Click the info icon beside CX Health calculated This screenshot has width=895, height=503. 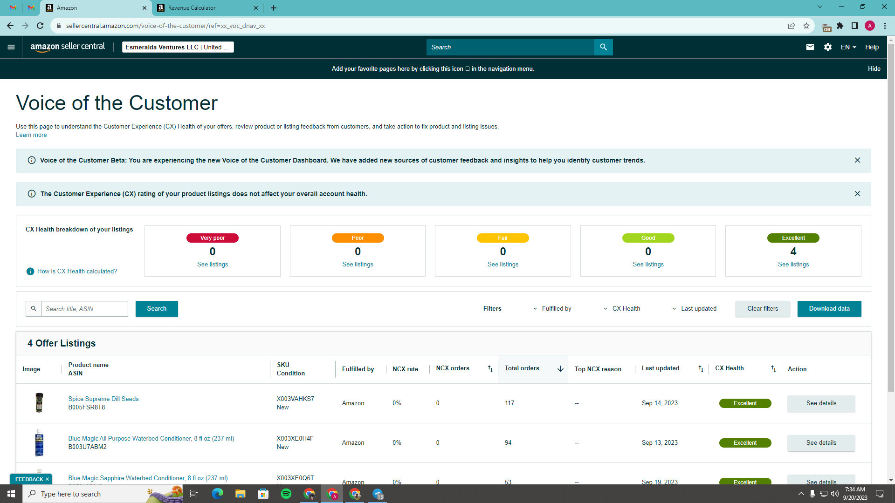[30, 272]
